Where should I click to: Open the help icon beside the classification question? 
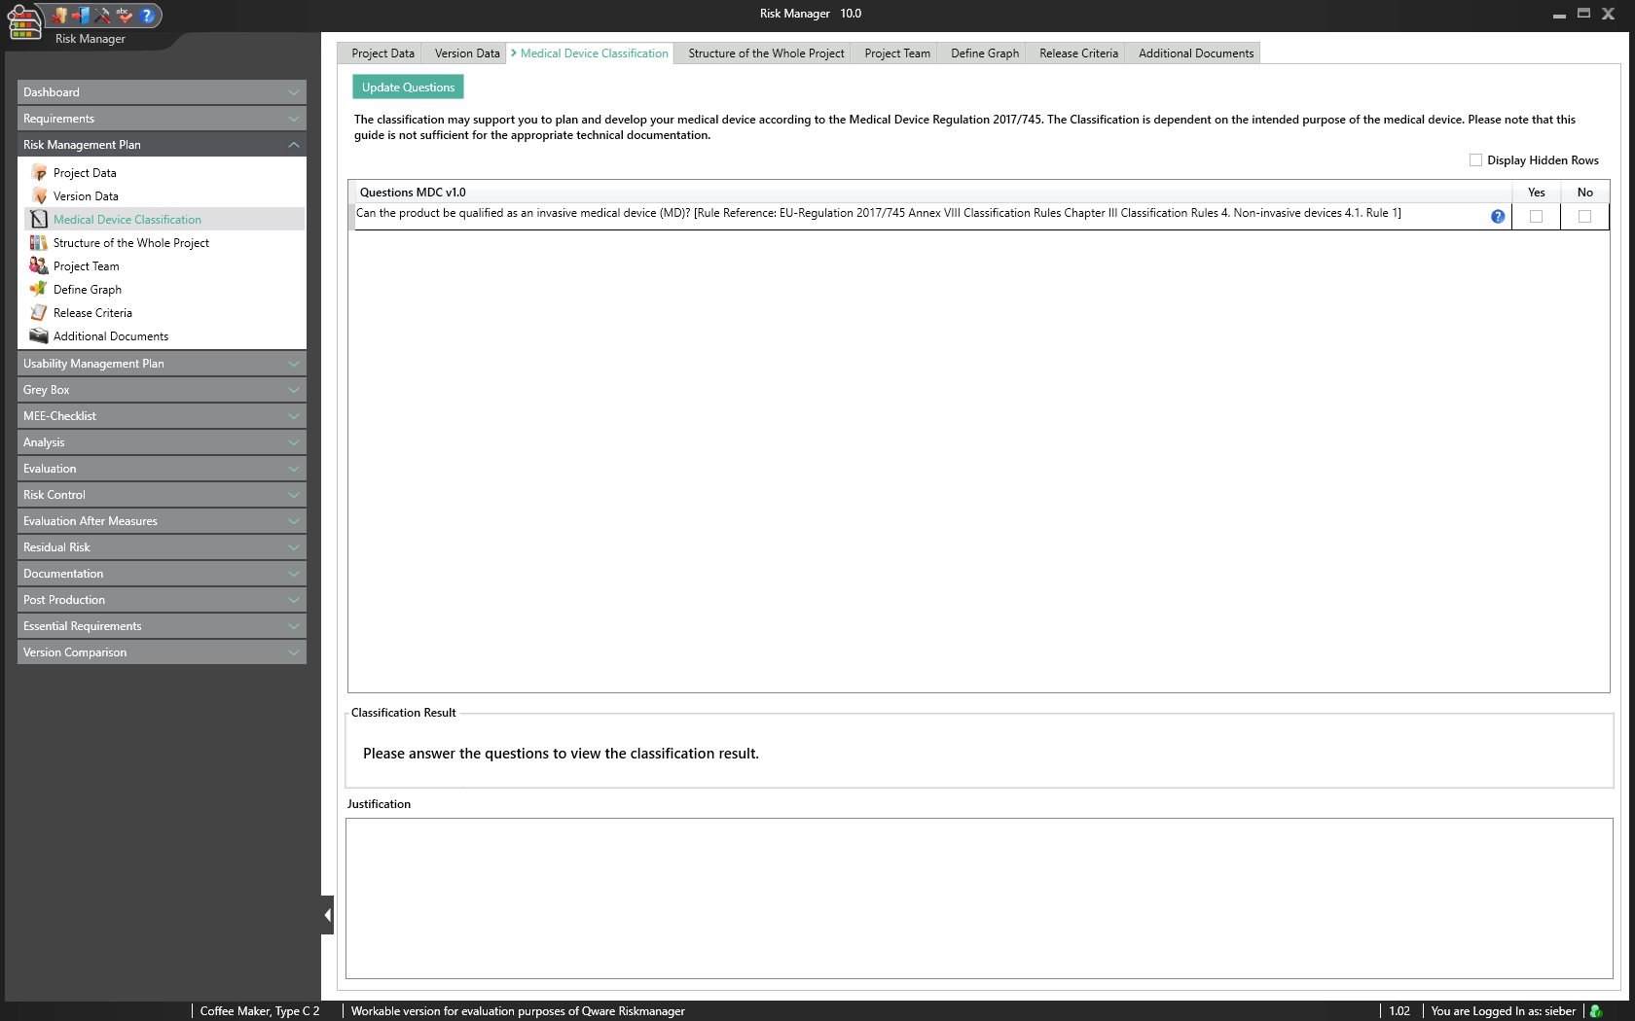click(x=1496, y=217)
